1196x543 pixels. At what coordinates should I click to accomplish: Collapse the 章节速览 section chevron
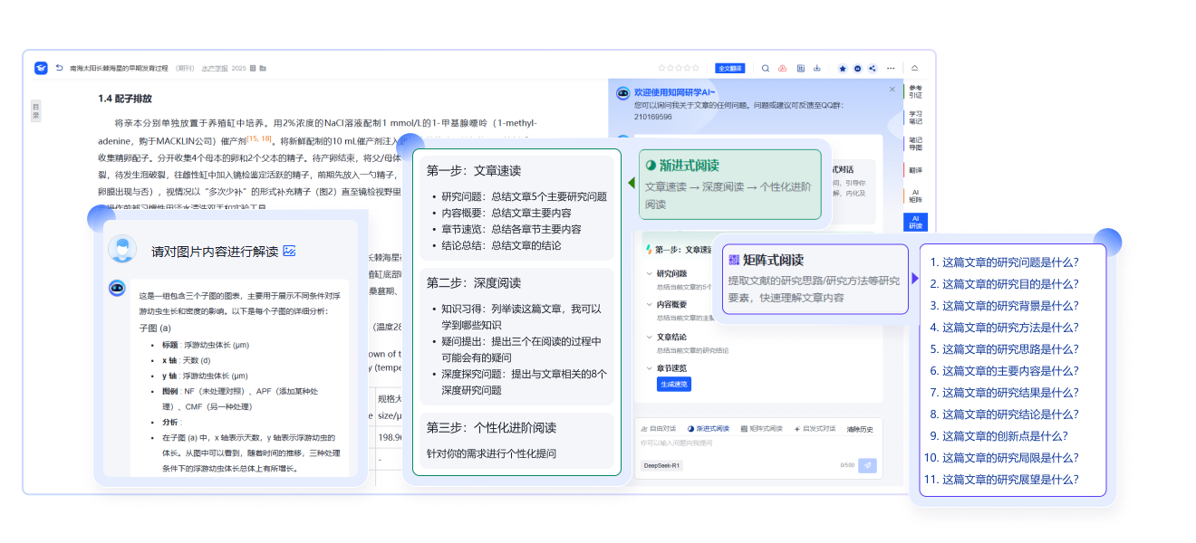[x=649, y=368]
